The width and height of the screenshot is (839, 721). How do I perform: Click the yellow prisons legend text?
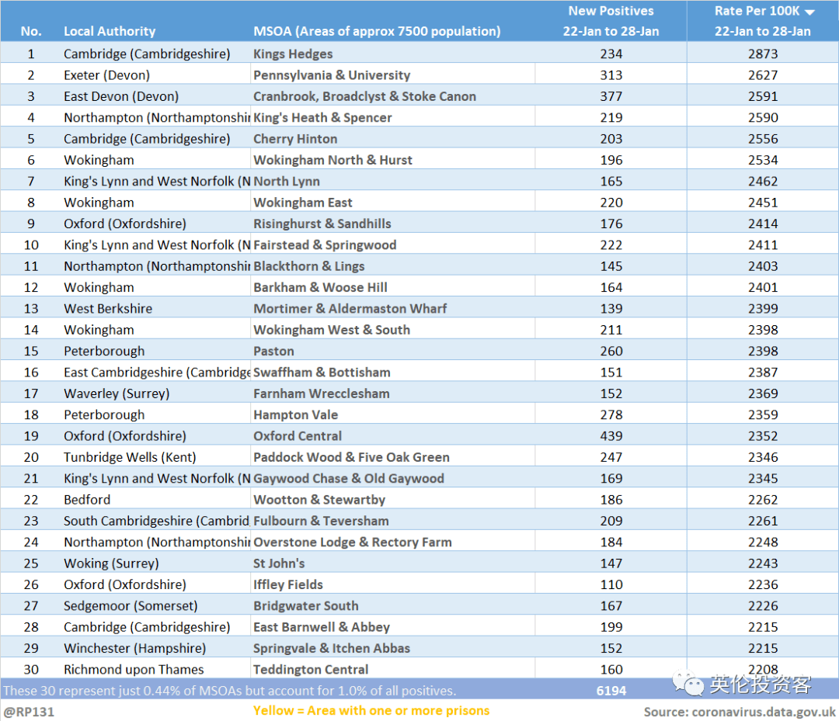[371, 711]
